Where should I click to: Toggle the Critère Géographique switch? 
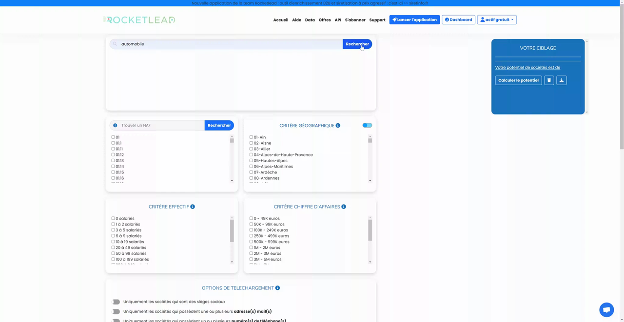point(367,125)
